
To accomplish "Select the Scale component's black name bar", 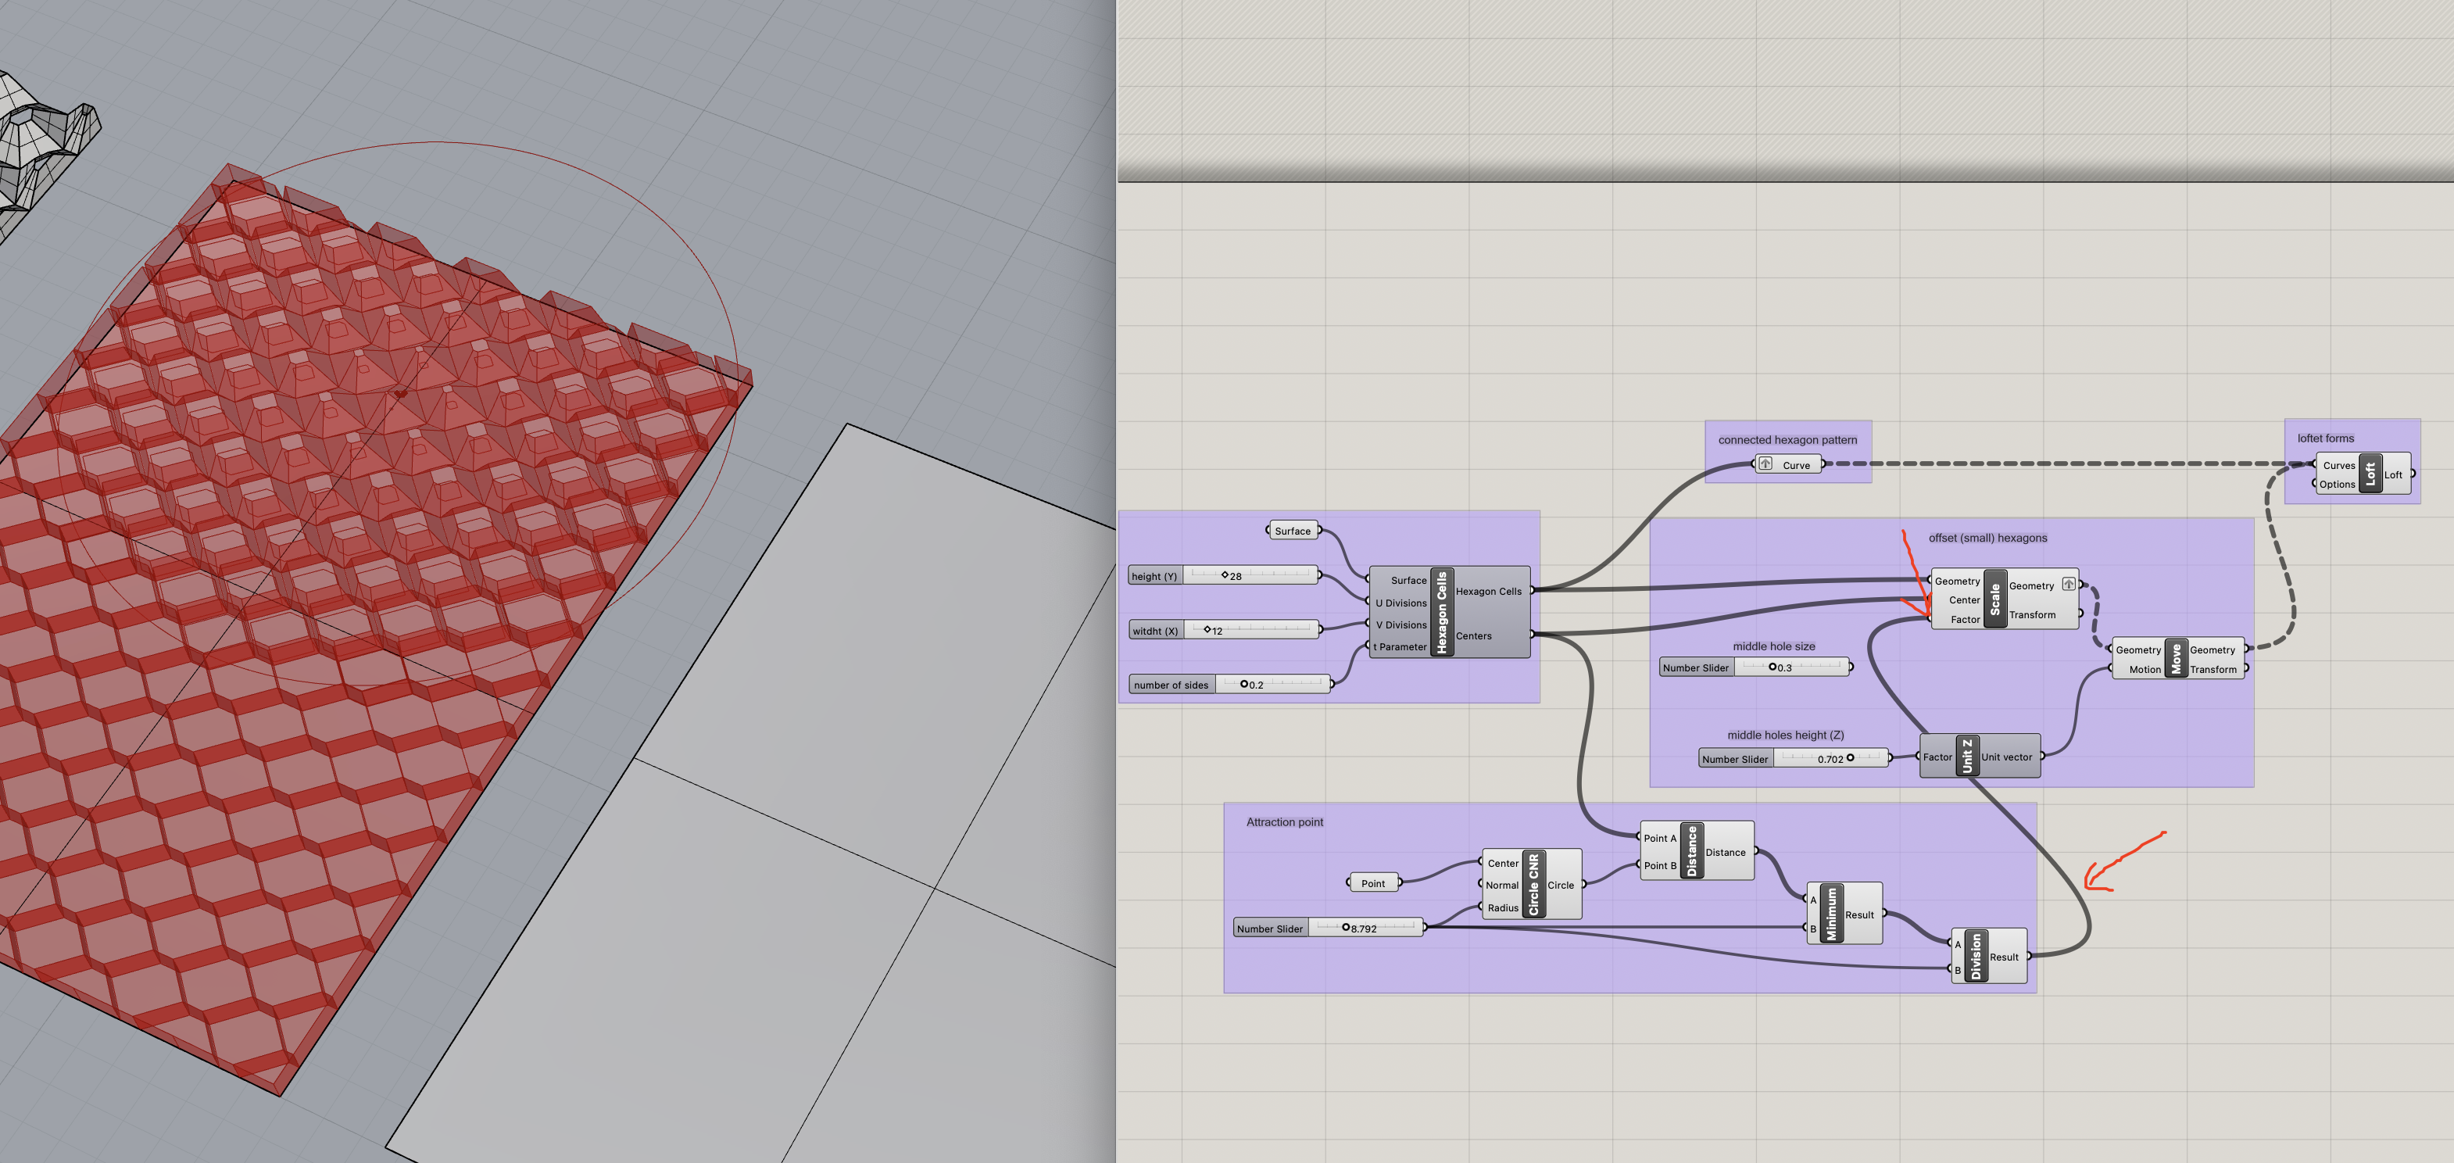I will [1994, 599].
